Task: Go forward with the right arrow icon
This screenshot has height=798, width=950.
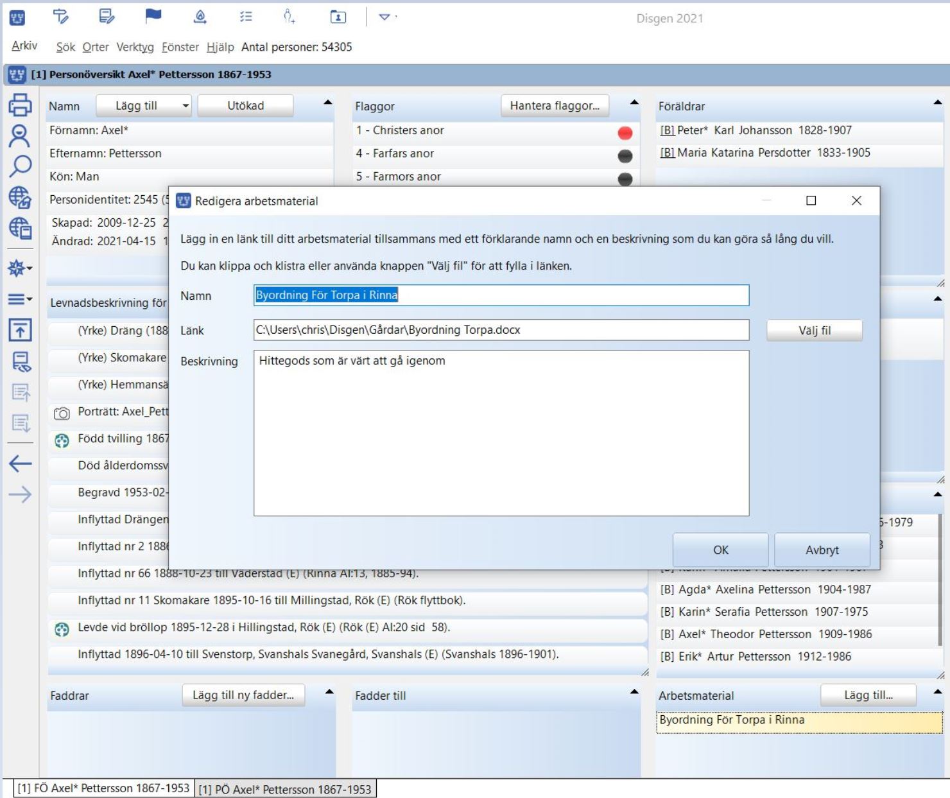Action: [x=20, y=494]
